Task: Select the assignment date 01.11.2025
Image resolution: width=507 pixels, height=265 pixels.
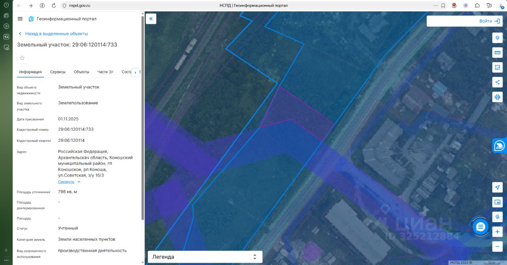Action: point(69,119)
